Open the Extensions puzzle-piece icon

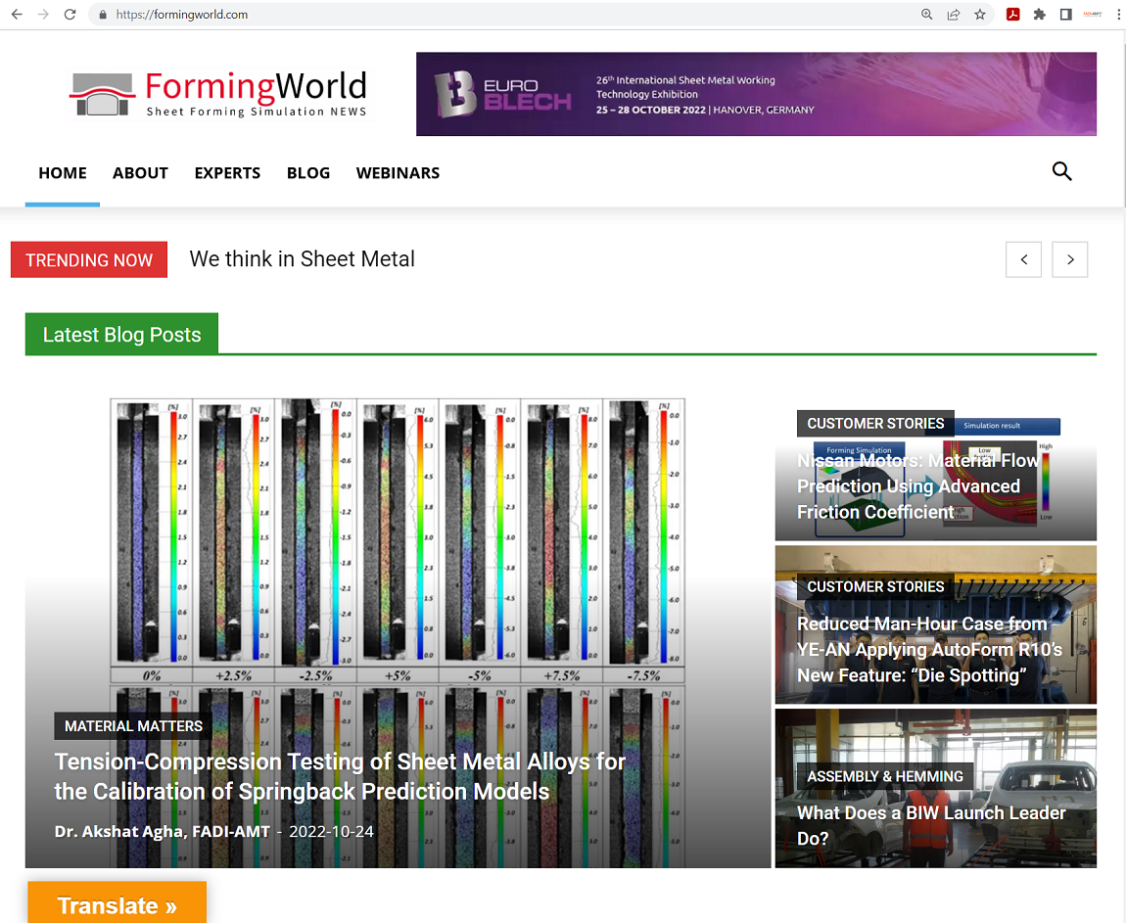1040,15
